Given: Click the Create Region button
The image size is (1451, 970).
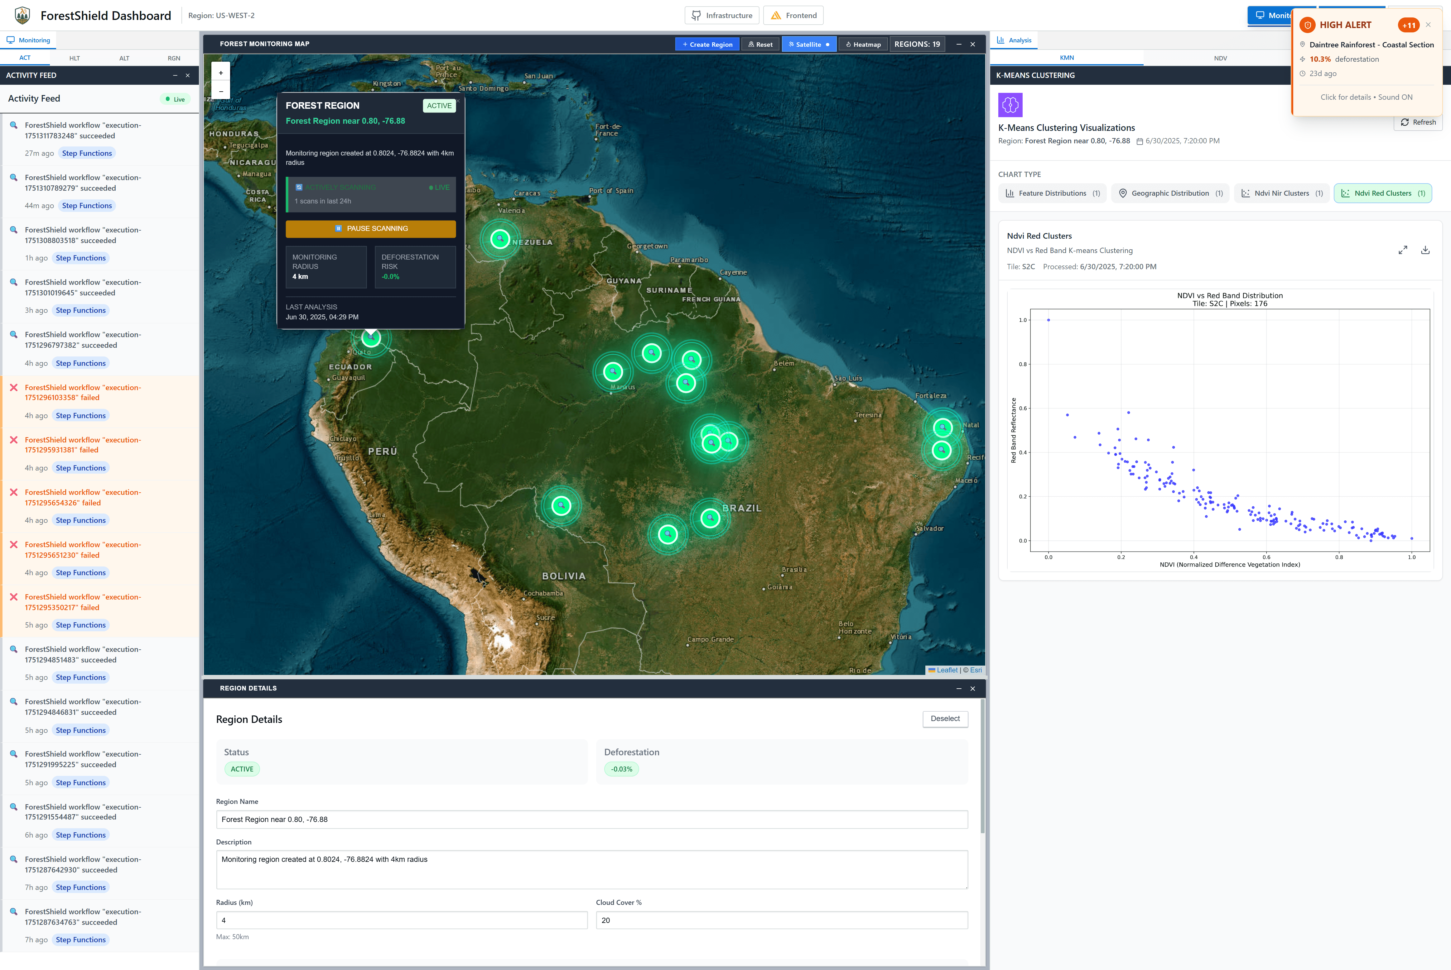Looking at the screenshot, I should coord(707,44).
